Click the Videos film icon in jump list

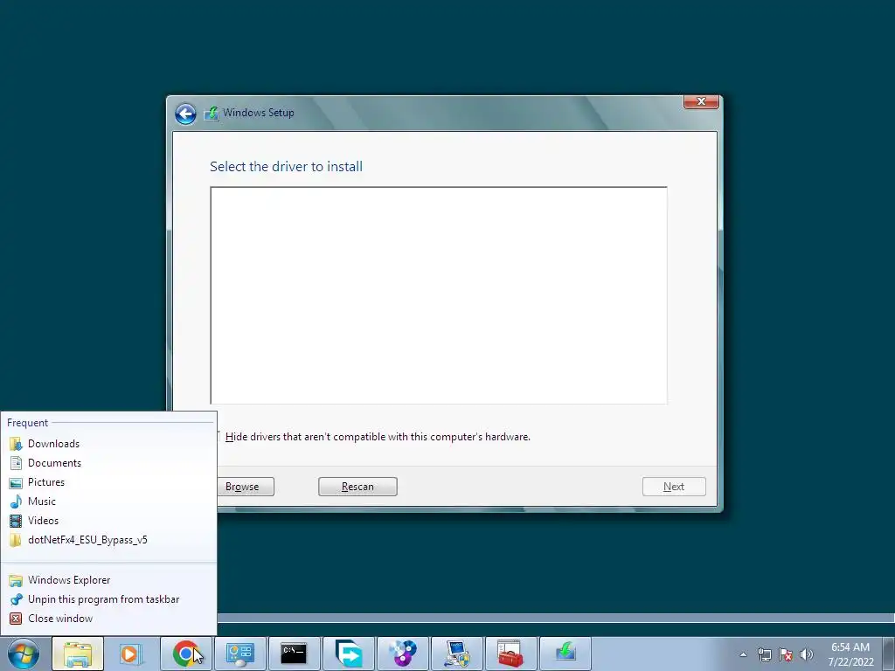point(16,521)
